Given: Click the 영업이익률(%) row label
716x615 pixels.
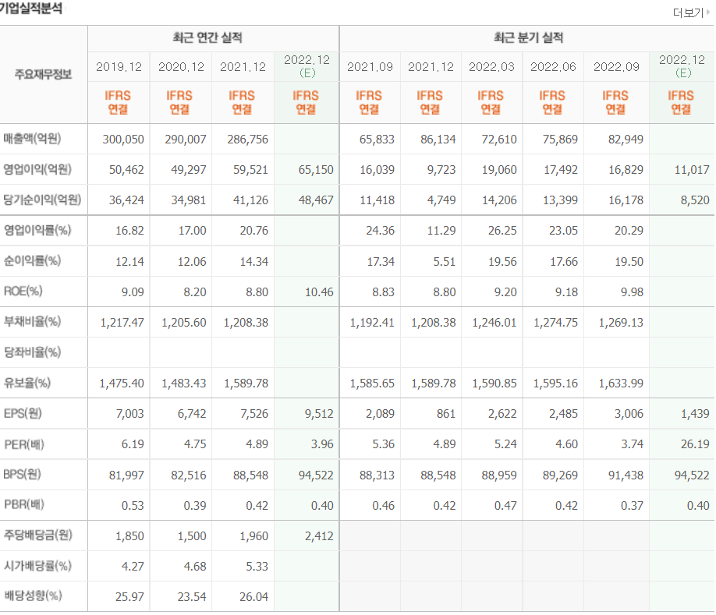Looking at the screenshot, I should point(37,230).
